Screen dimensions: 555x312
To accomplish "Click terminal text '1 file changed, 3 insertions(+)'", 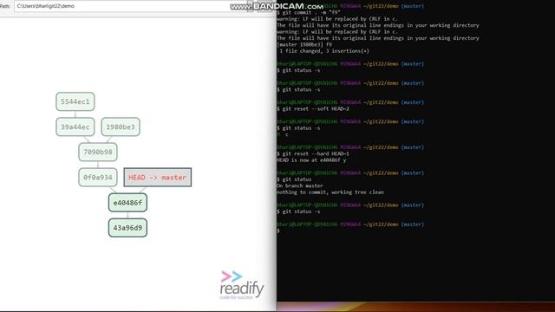I will [323, 51].
